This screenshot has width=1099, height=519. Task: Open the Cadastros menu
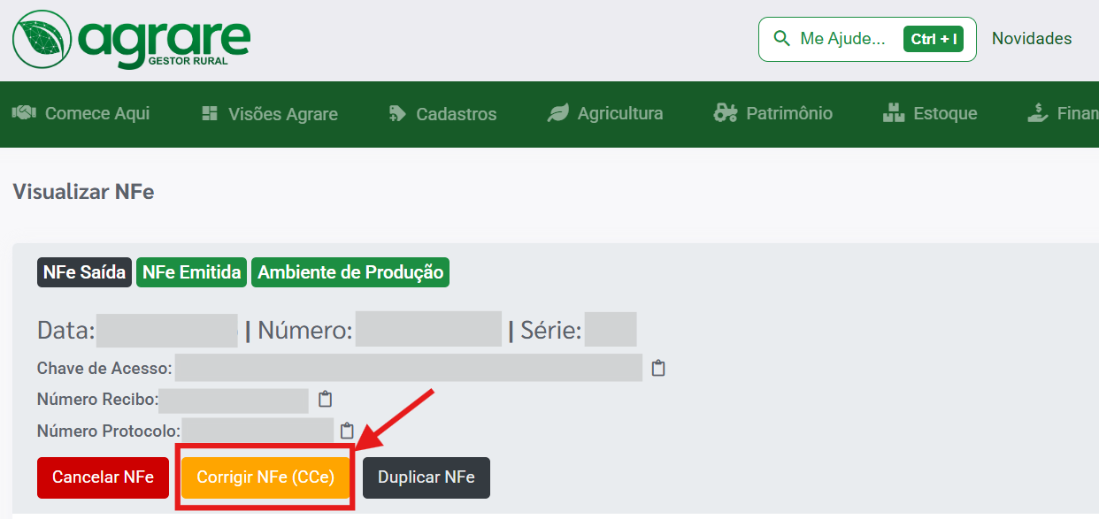tap(456, 114)
